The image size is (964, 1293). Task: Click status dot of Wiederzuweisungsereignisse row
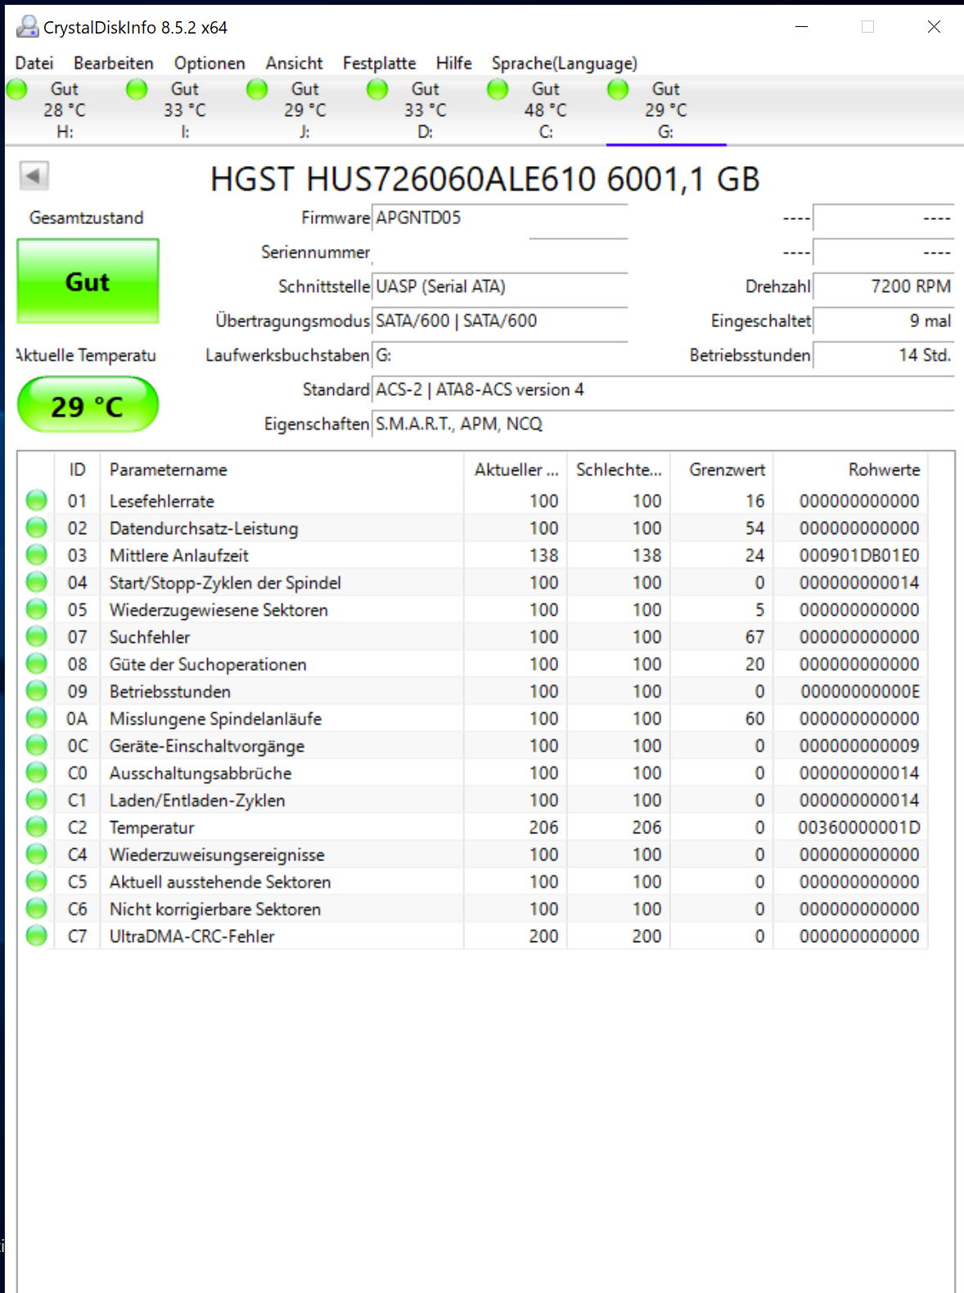coord(36,854)
